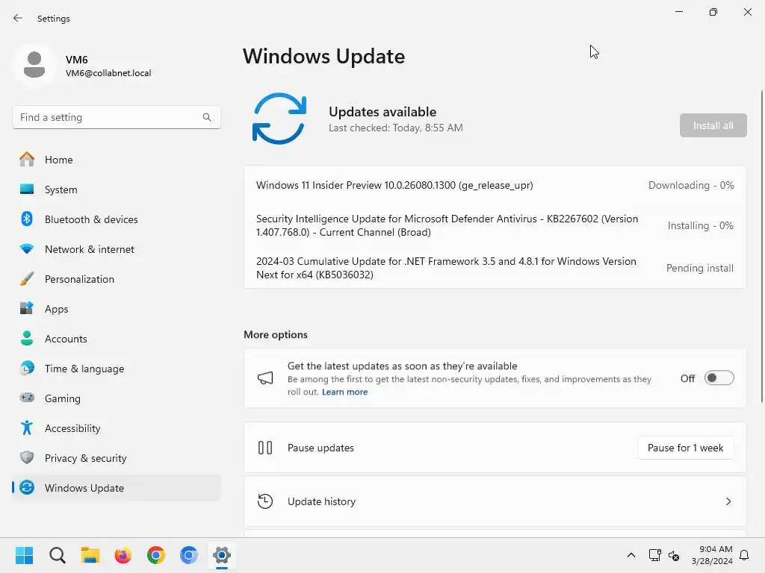The image size is (765, 573).
Task: Open VM6@collabnet.local account name
Action: pyautogui.click(x=108, y=73)
